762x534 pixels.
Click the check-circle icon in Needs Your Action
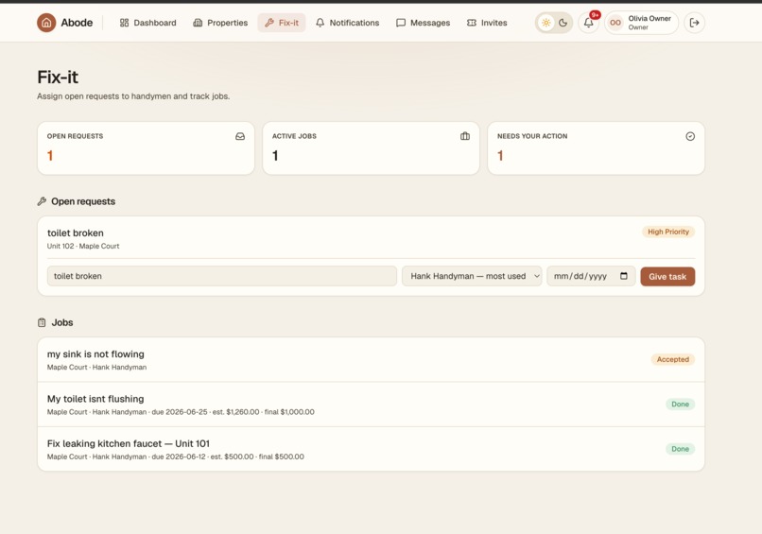pyautogui.click(x=690, y=136)
